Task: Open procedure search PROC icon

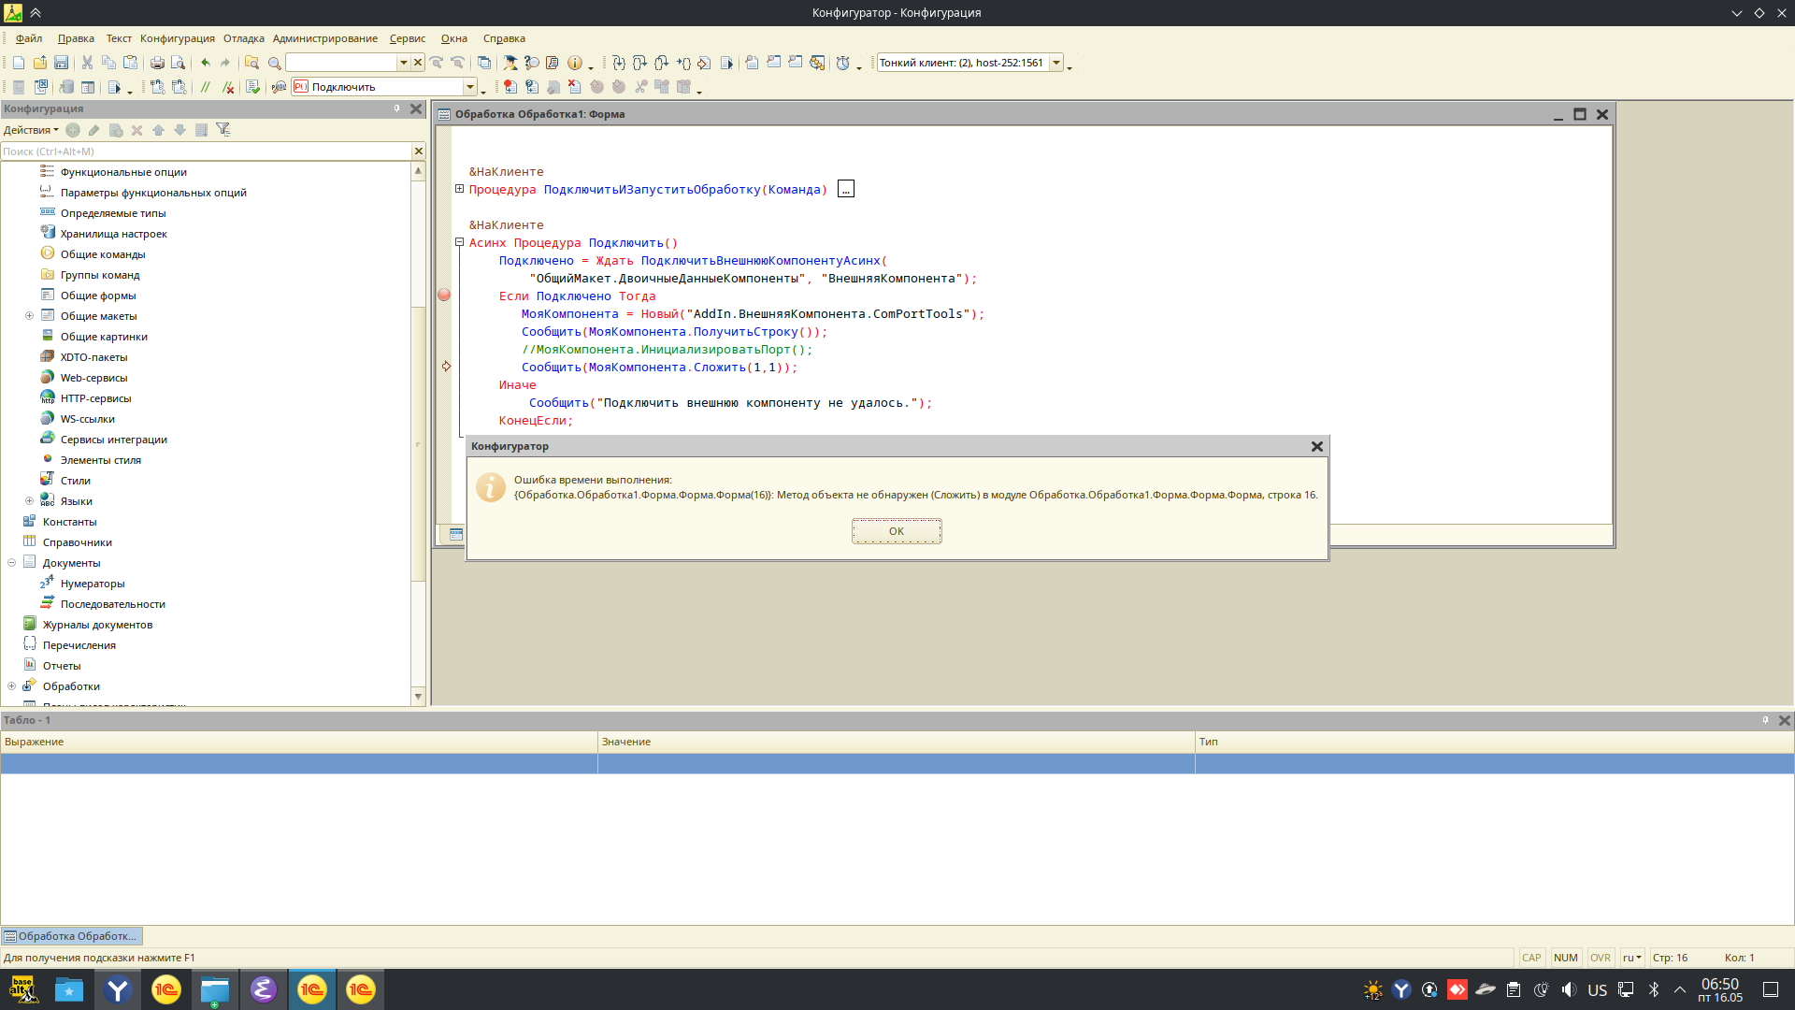Action: pos(279,87)
